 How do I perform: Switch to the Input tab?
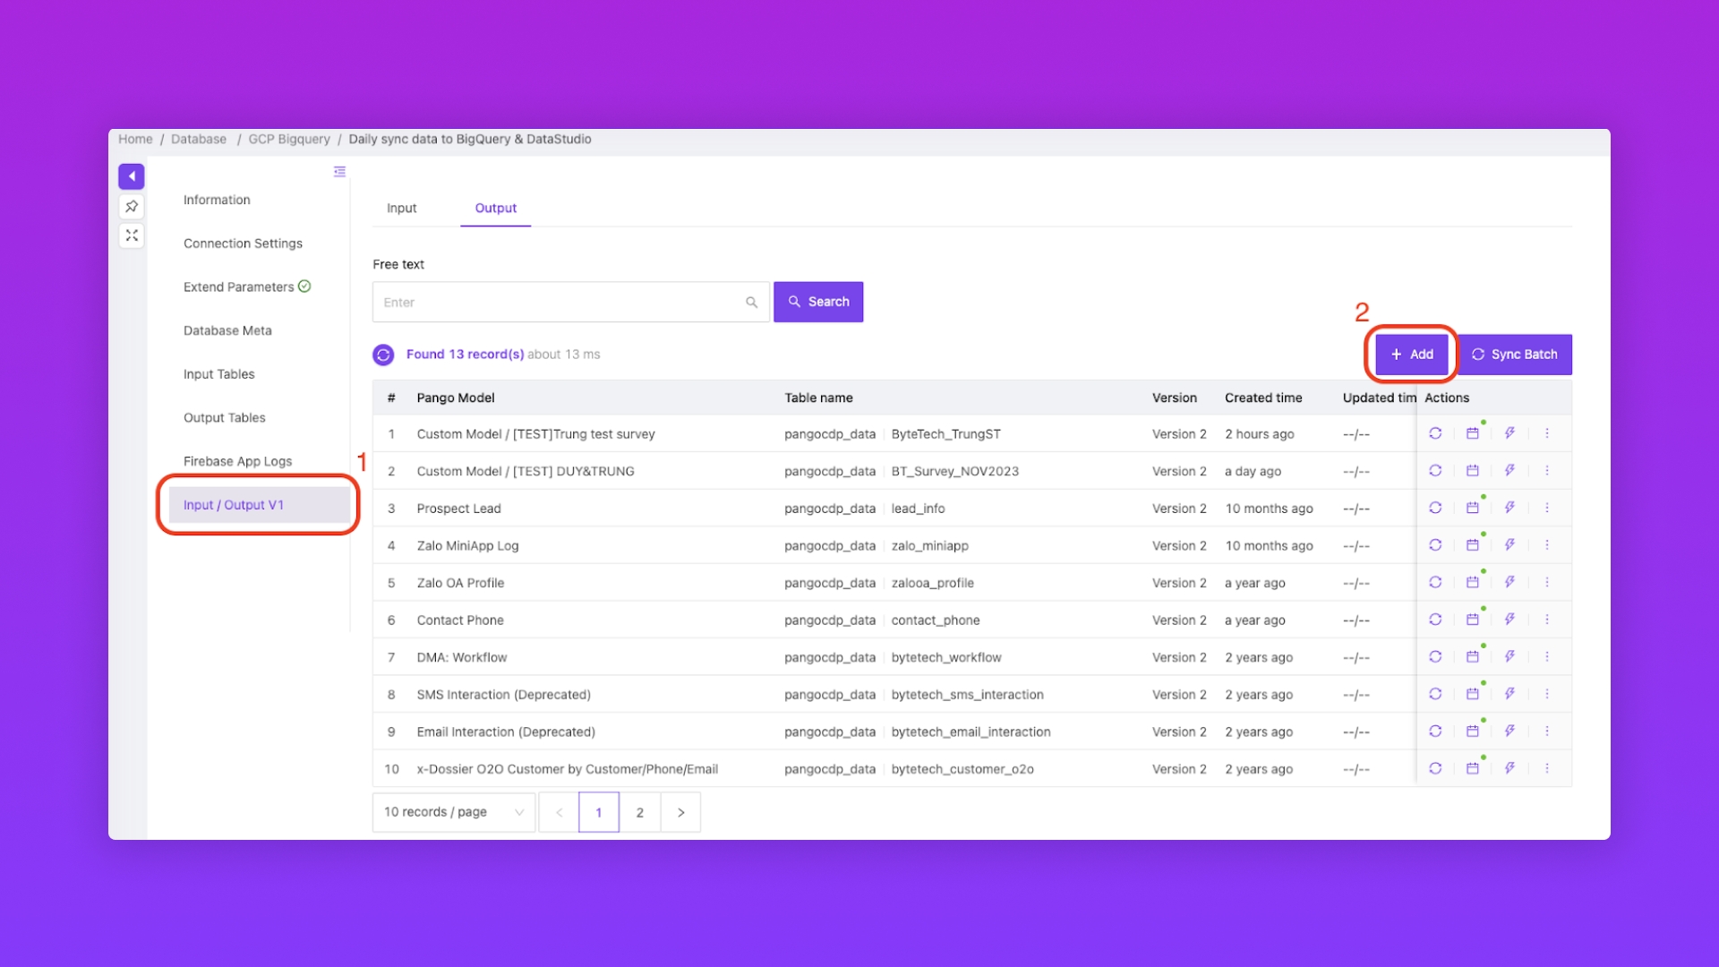point(401,208)
